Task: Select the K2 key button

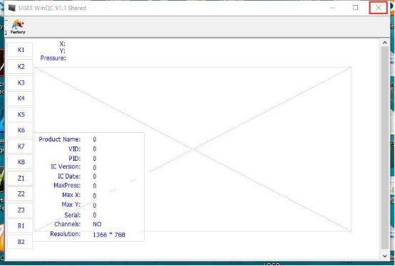Action: click(x=20, y=67)
